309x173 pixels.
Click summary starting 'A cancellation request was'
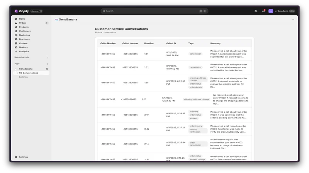pyautogui.click(x=226, y=144)
